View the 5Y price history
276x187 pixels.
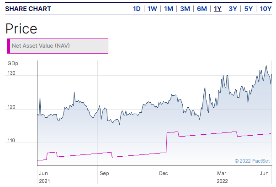point(249,9)
